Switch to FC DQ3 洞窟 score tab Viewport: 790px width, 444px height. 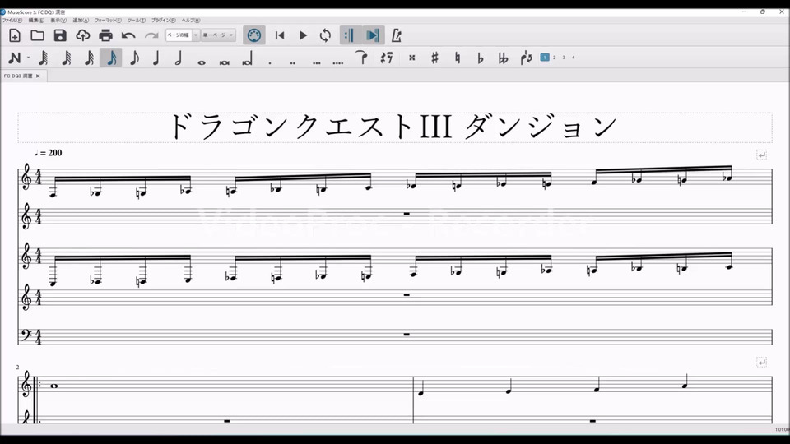coord(18,76)
